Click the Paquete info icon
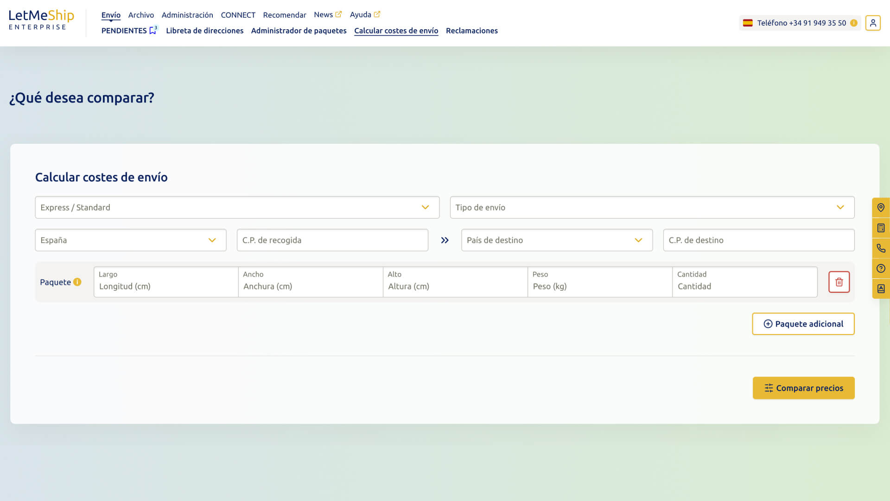Image resolution: width=890 pixels, height=501 pixels. 77,282
